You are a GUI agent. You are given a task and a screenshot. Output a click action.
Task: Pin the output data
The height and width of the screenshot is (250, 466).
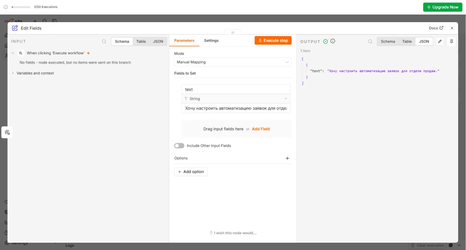451,41
